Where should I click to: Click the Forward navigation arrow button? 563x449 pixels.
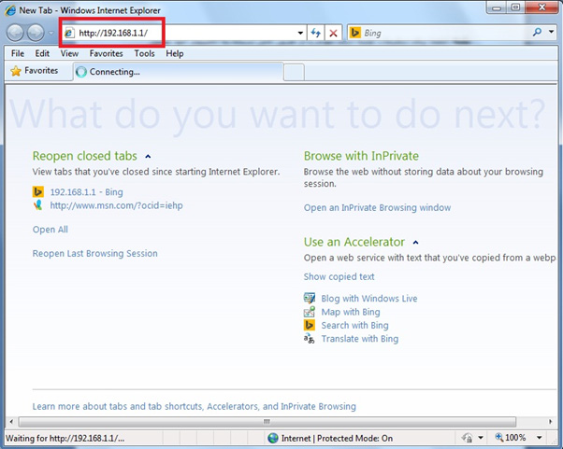click(x=36, y=33)
